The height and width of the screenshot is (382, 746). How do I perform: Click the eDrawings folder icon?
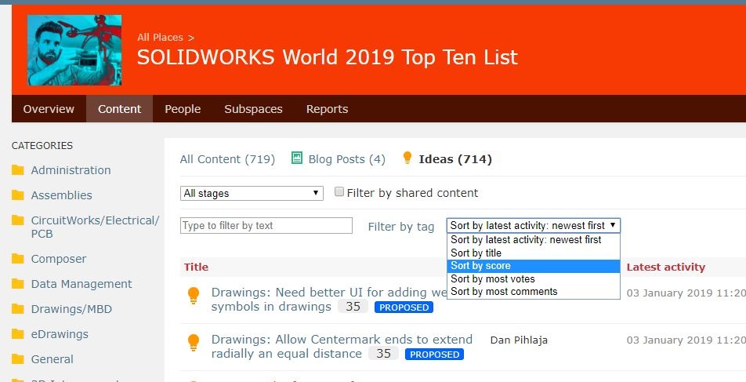click(17, 334)
